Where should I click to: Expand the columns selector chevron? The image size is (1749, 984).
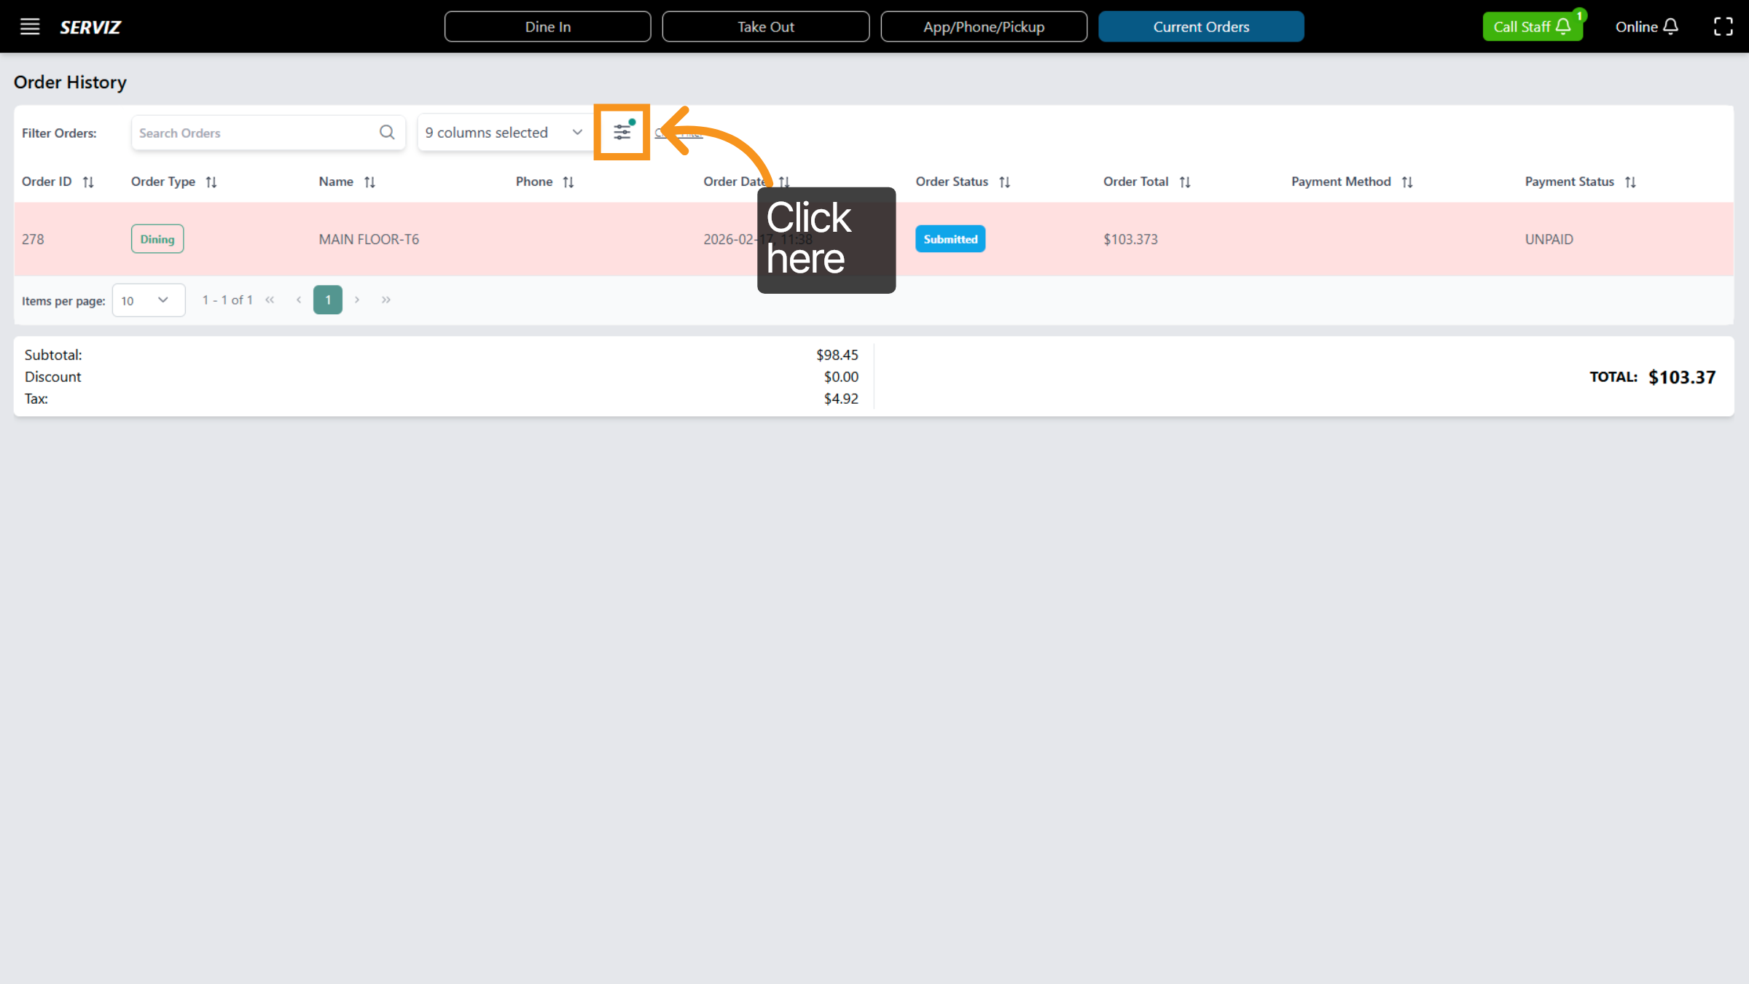(576, 132)
